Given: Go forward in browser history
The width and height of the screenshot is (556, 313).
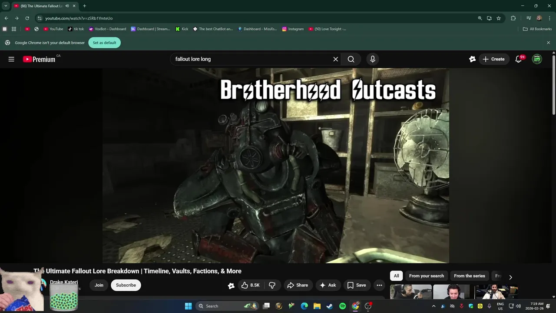Looking at the screenshot, I should pos(17,18).
